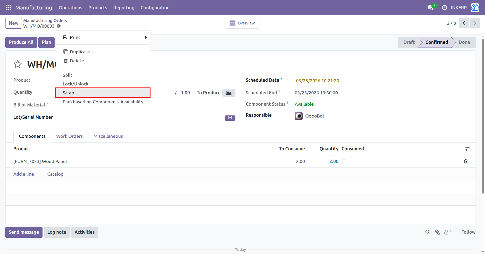Viewport: 485px width, 254px height.
Task: Click the Produce All button
Action: point(21,42)
